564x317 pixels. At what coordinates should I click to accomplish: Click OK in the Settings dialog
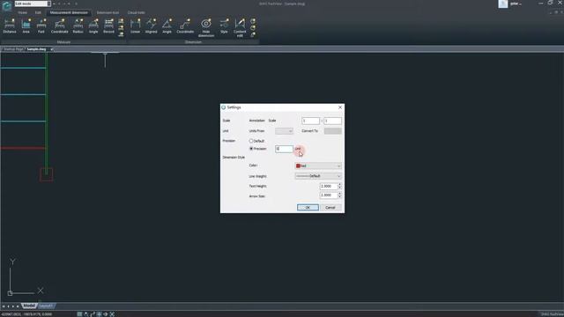[308, 208]
